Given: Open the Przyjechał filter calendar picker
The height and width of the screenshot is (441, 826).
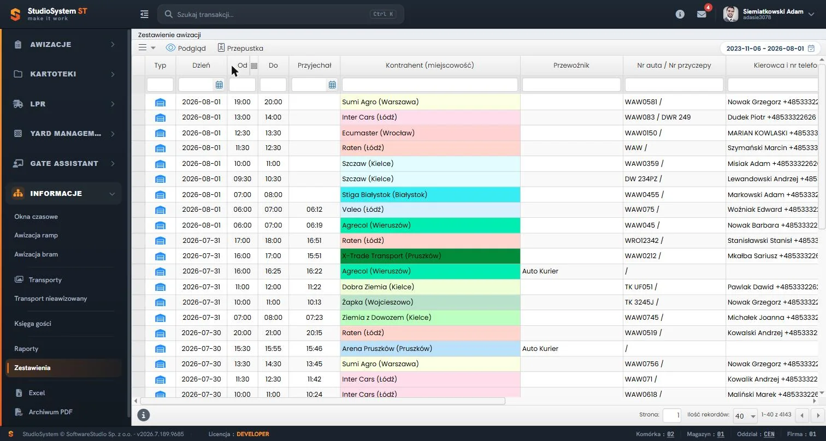Looking at the screenshot, I should coord(332,85).
